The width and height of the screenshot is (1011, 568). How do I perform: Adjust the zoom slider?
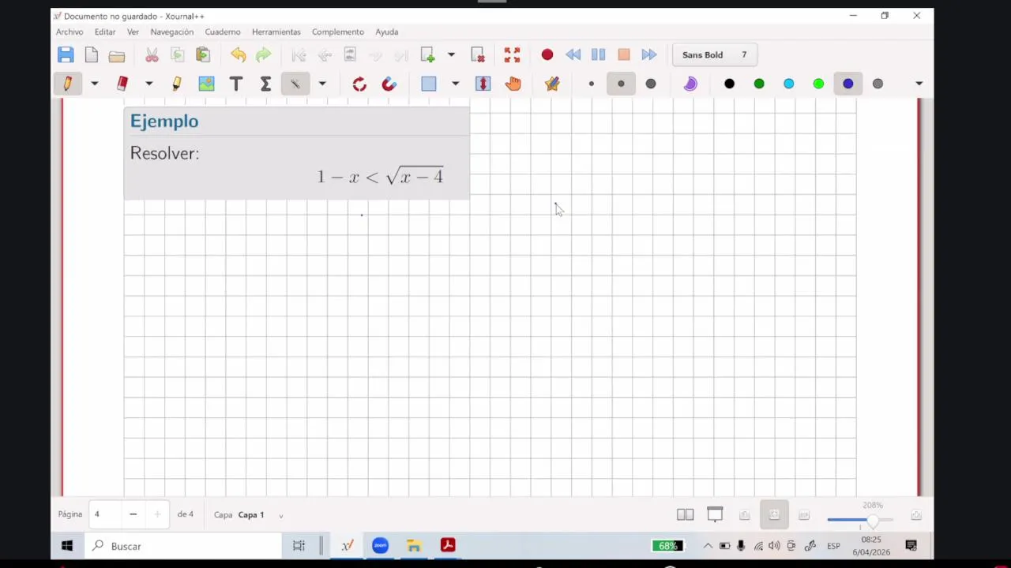pyautogui.click(x=860, y=520)
